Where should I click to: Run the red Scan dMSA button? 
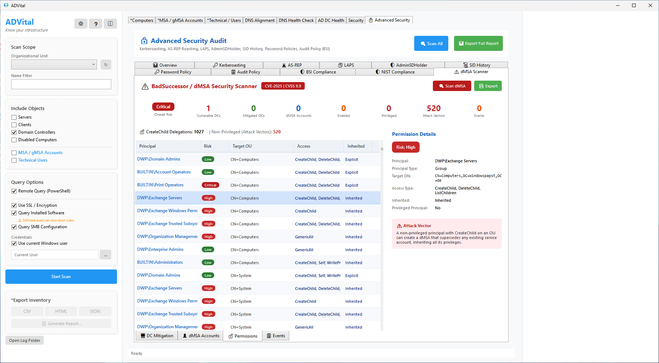click(452, 86)
